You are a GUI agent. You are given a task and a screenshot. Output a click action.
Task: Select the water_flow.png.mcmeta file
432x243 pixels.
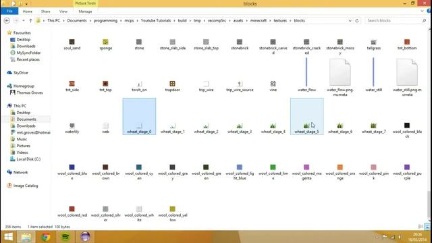[340, 78]
